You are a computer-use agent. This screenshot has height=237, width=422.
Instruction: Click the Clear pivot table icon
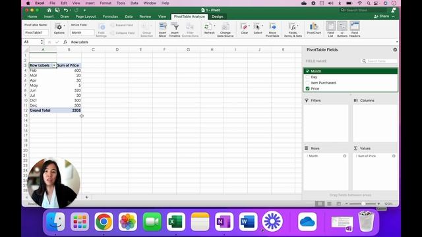click(245, 28)
